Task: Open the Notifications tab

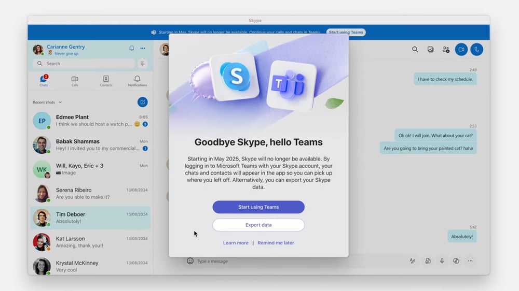Action: 138,81
